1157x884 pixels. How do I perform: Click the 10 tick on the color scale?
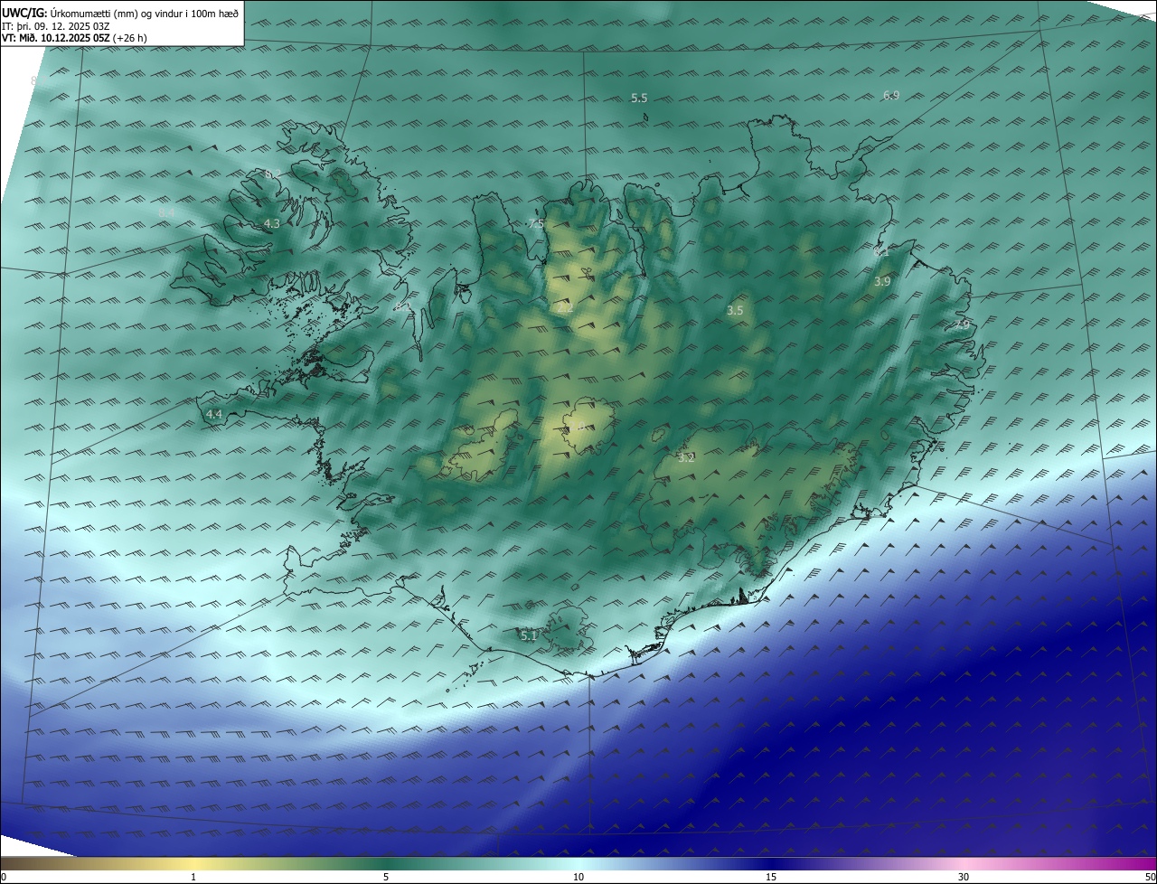[x=578, y=877]
